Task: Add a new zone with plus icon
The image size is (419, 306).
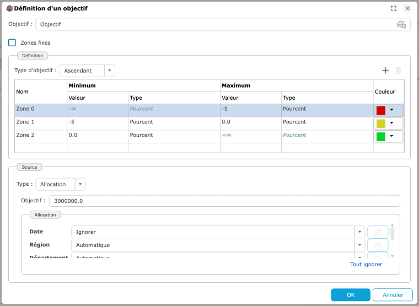Action: (385, 71)
